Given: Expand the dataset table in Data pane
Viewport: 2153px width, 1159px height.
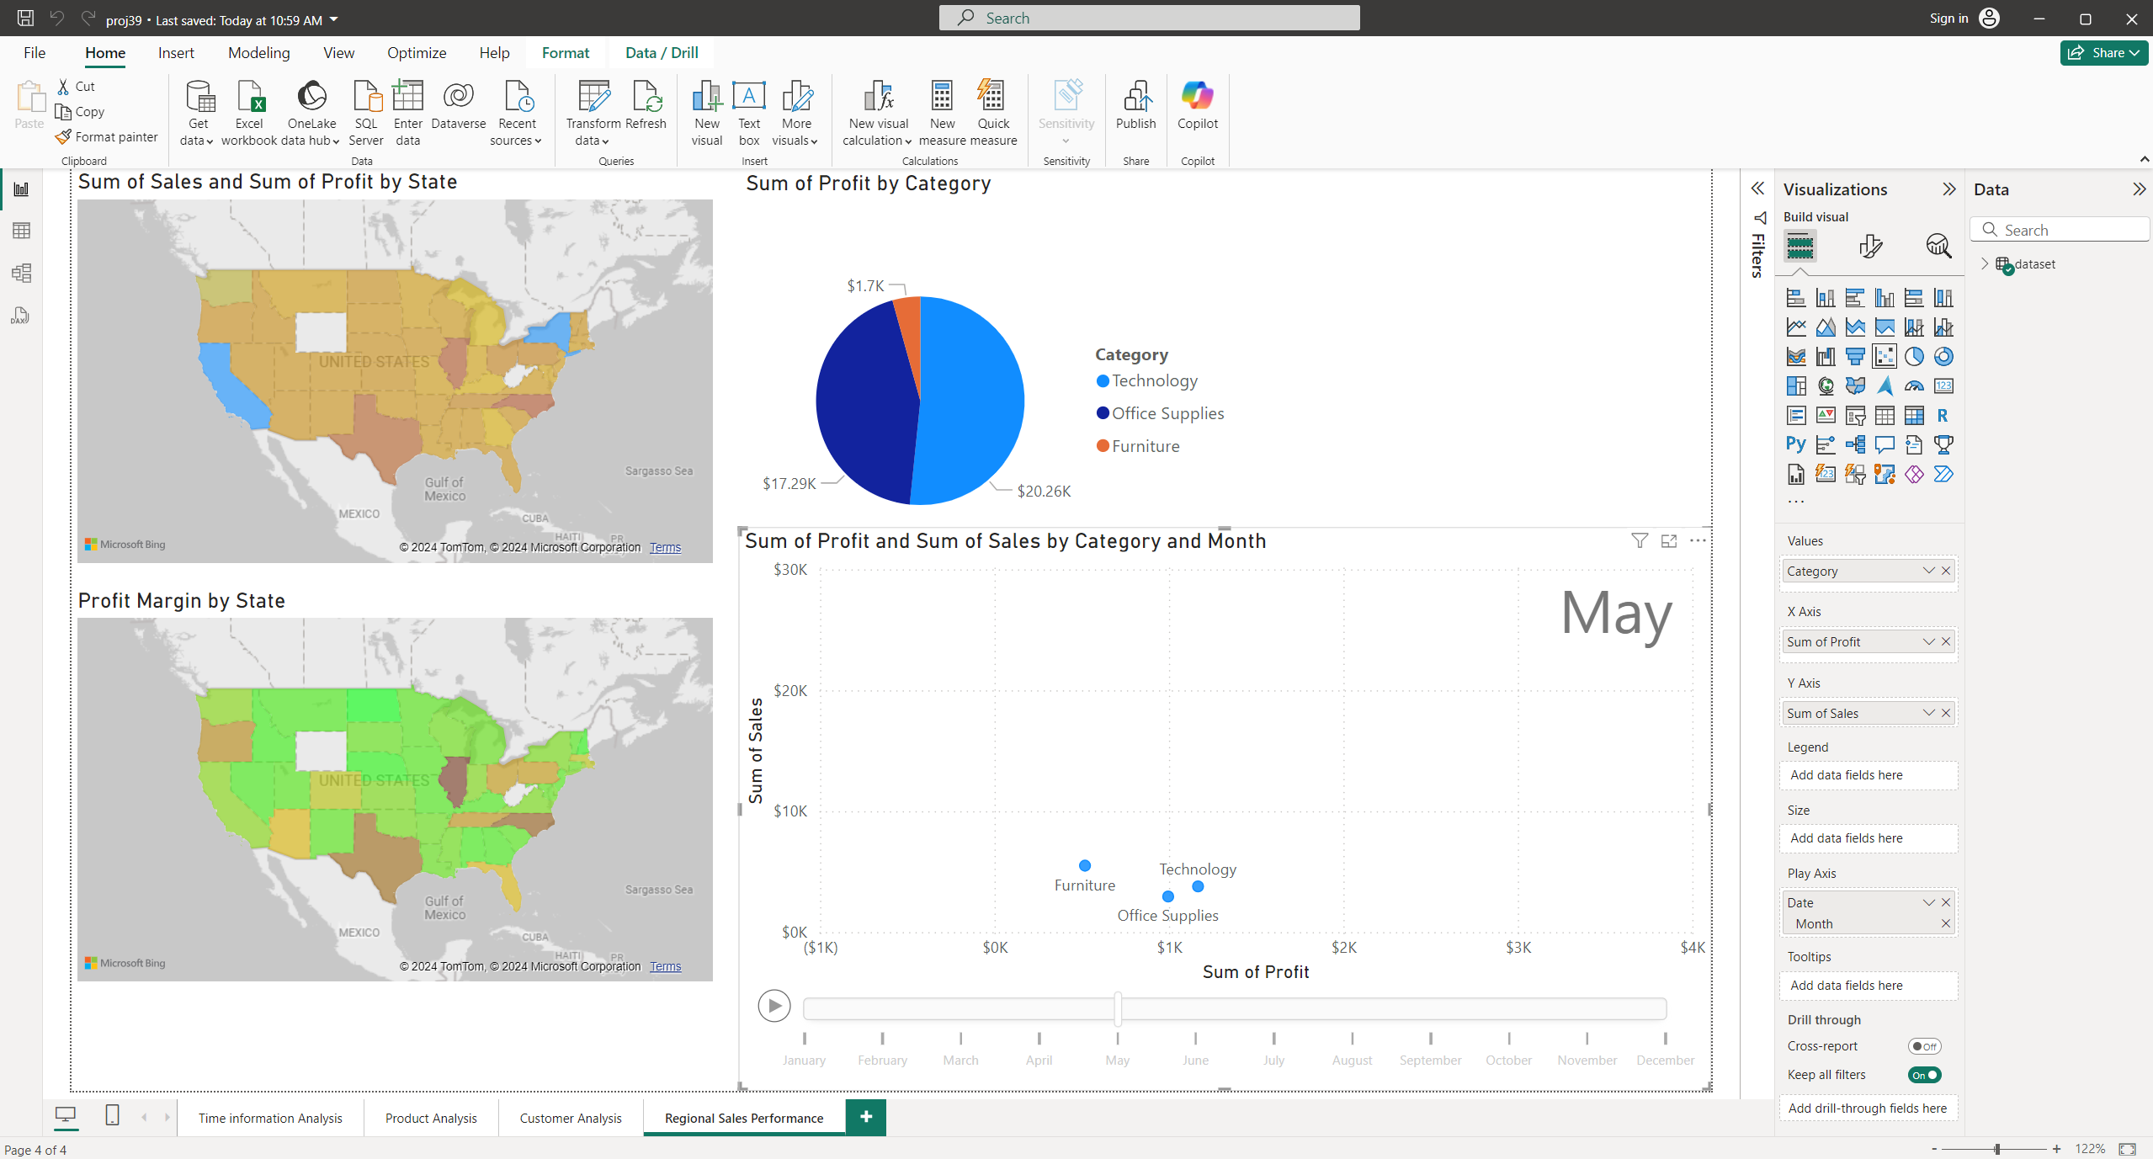Looking at the screenshot, I should [1985, 264].
